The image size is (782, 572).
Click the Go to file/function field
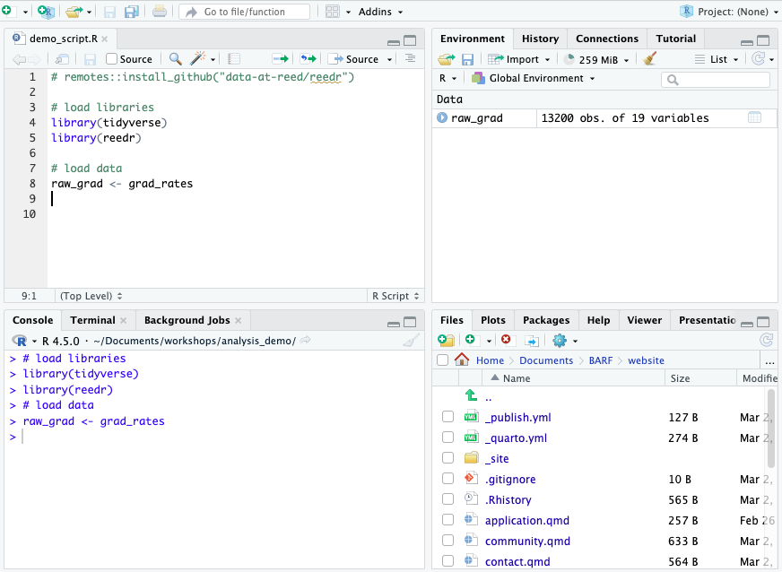click(x=244, y=12)
